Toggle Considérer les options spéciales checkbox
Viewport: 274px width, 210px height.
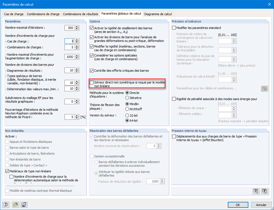point(92,55)
